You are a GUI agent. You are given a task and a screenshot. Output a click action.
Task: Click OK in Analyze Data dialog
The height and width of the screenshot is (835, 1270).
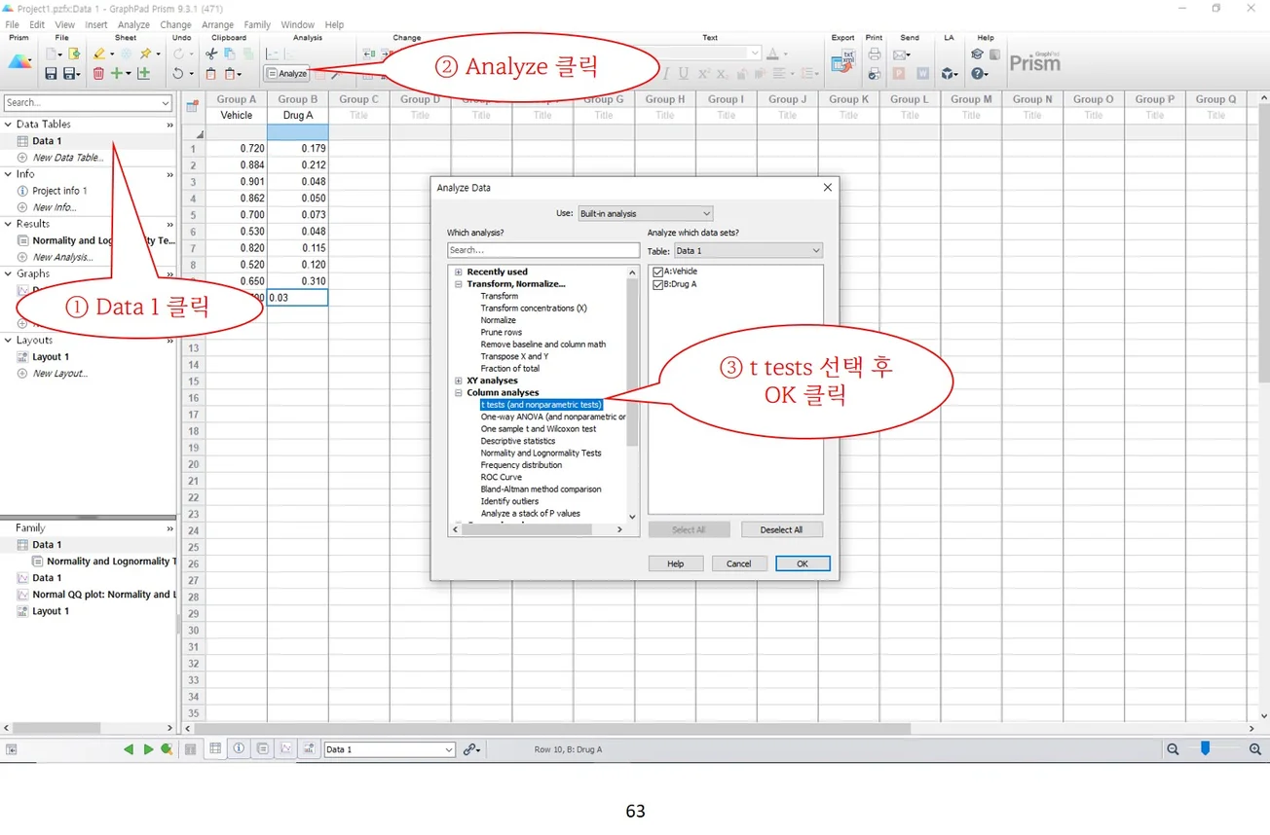tap(803, 563)
